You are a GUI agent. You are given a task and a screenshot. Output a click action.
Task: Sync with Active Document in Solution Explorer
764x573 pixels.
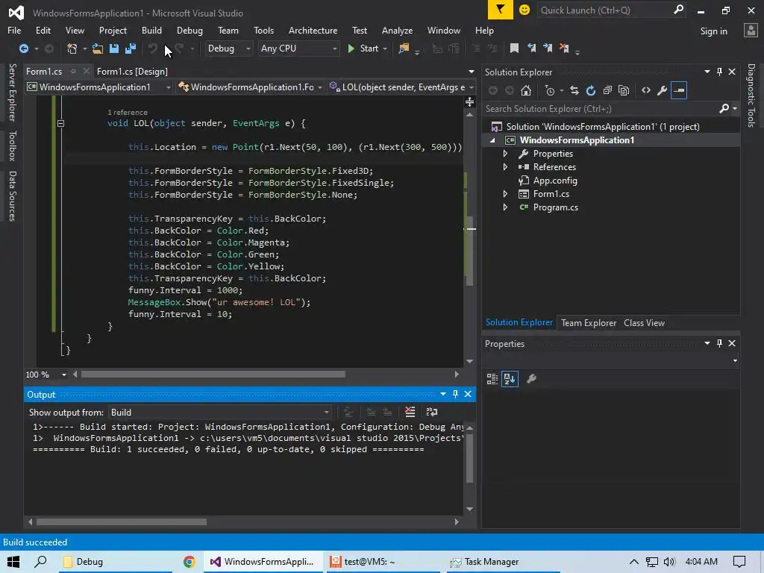[x=574, y=90]
